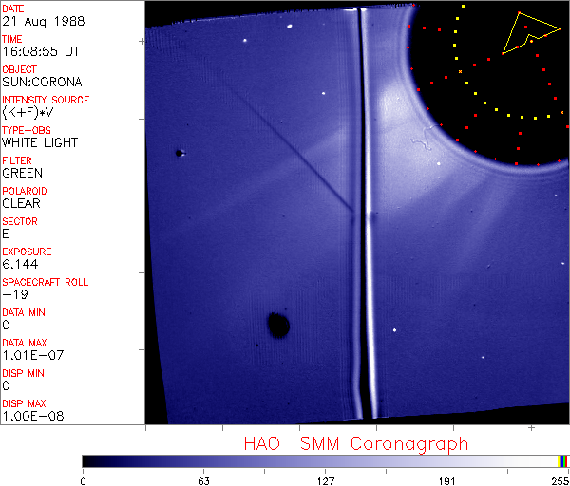Viewport: 570px width, 486px height.
Task: Select the '(K+F)*V' intensity source text
Action: 29,112
